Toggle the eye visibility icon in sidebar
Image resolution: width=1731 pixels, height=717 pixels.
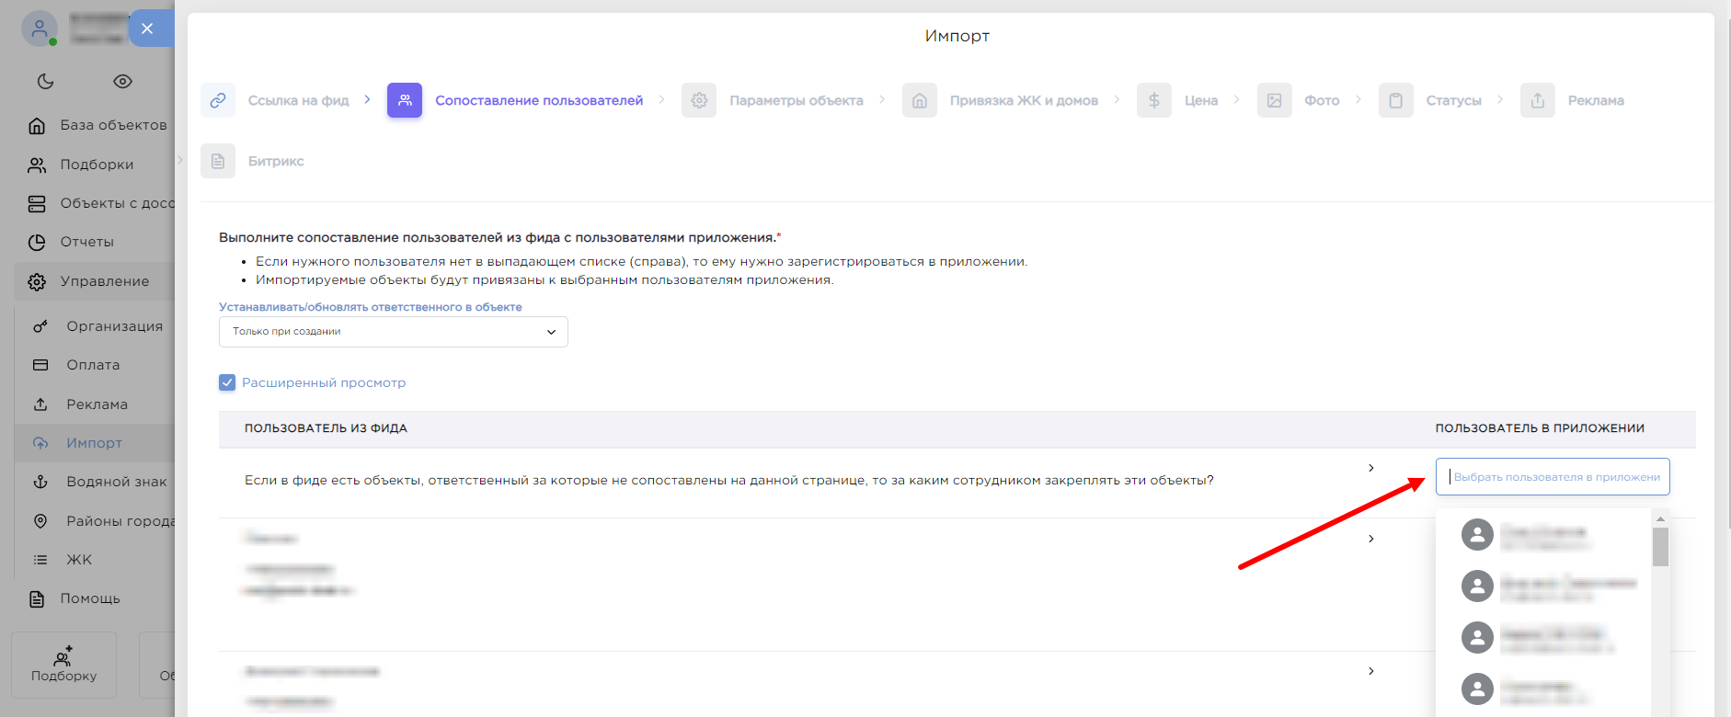122,81
